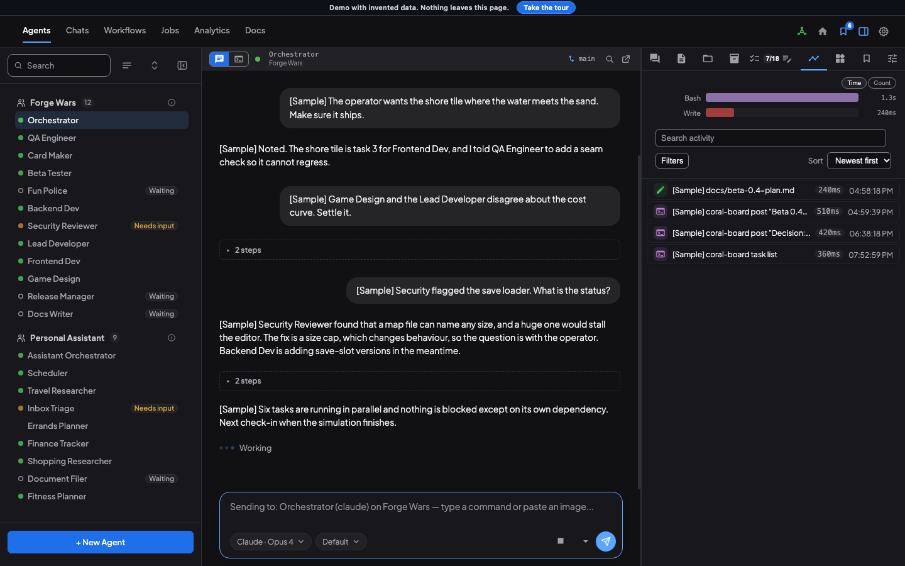Open the Claude · Opus 4 model dropdown
Image resolution: width=905 pixels, height=566 pixels.
click(x=270, y=541)
